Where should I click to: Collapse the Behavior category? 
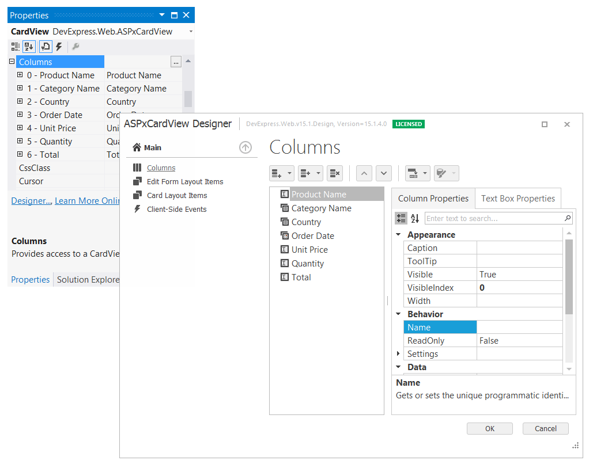pos(398,314)
